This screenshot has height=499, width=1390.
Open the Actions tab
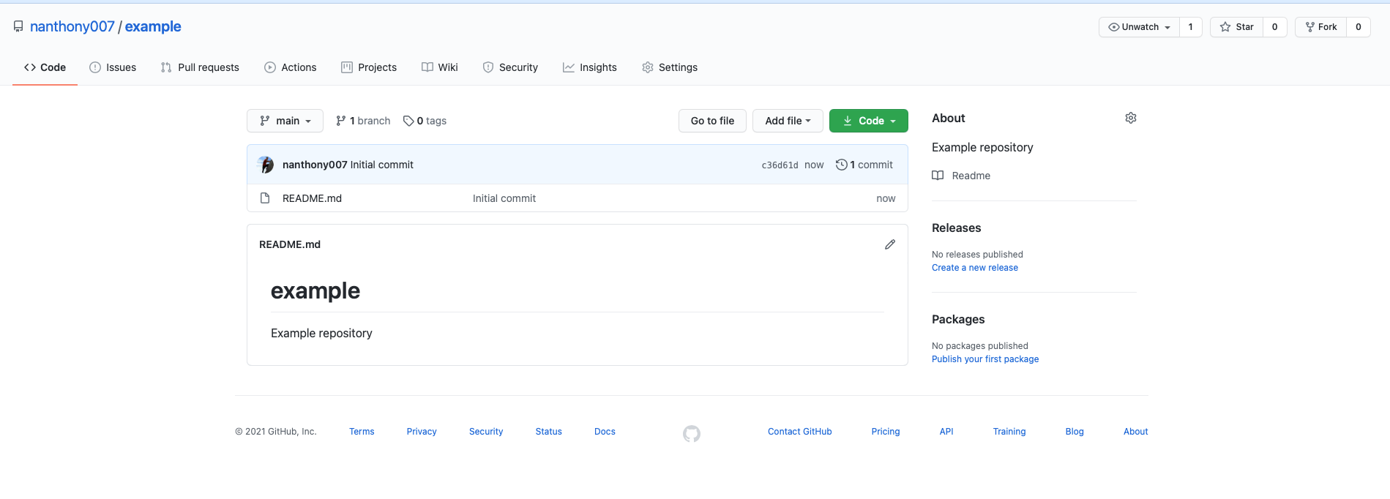(291, 67)
